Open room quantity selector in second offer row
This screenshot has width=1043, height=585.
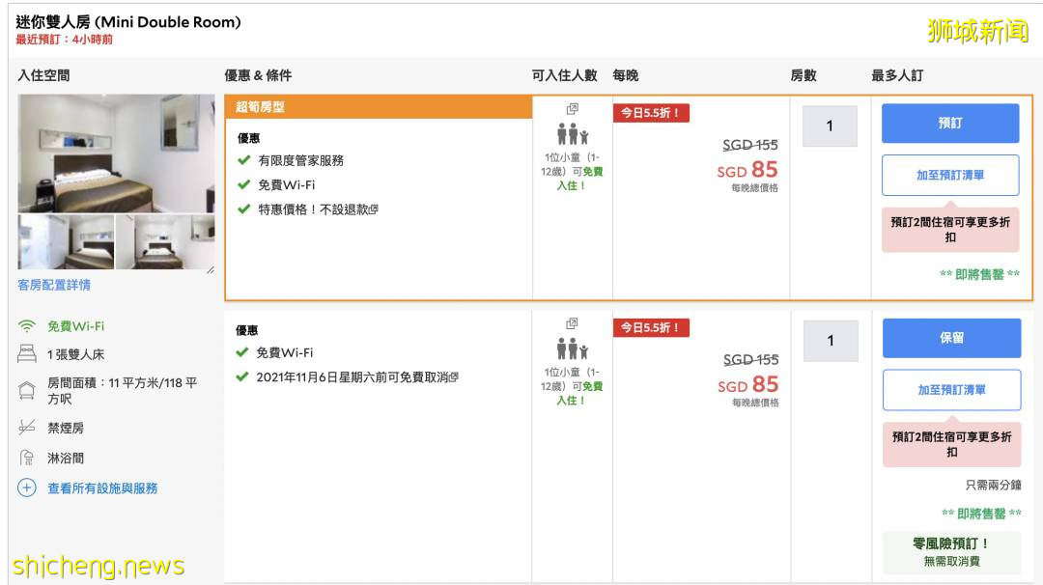(x=830, y=341)
